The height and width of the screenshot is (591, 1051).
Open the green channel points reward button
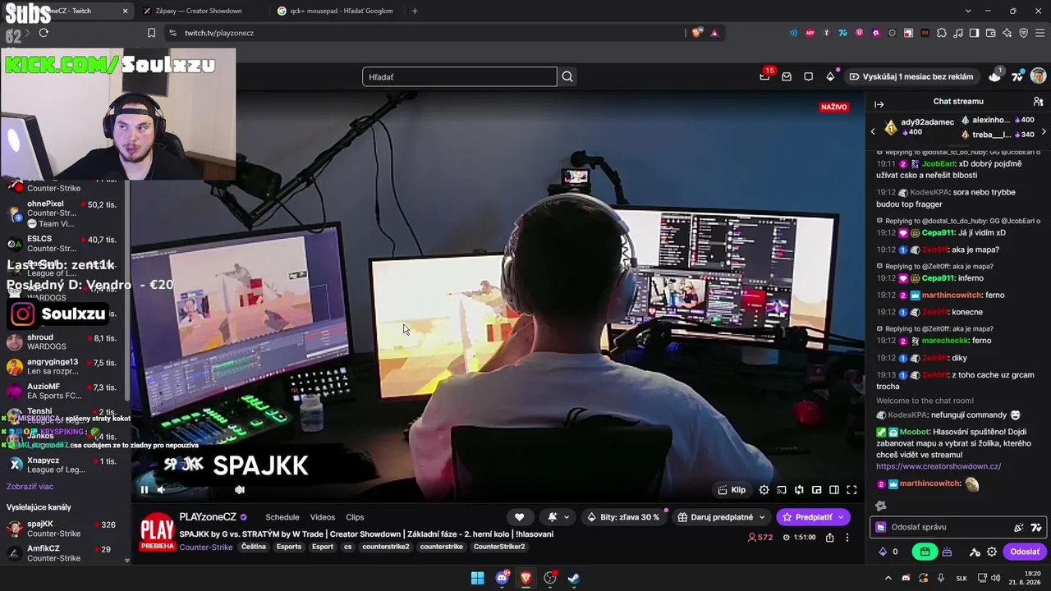[x=925, y=552]
